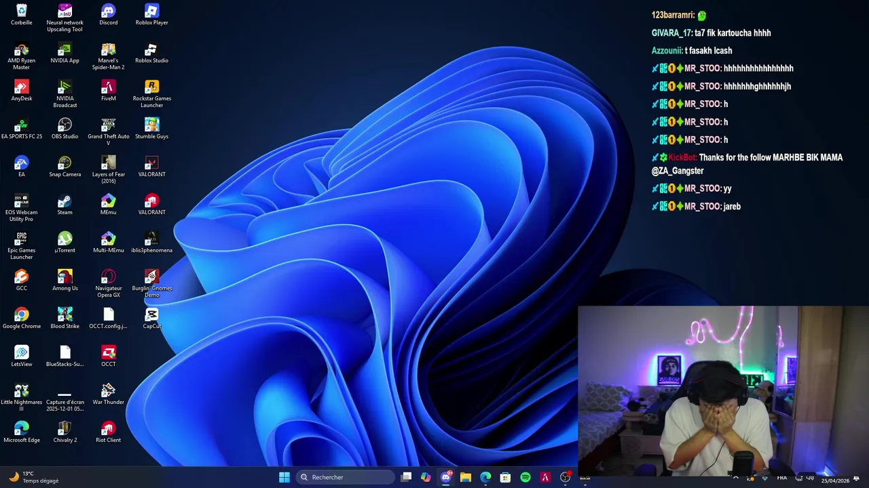Select the OCCT.config.j... file
The width and height of the screenshot is (869, 488).
coord(109,319)
